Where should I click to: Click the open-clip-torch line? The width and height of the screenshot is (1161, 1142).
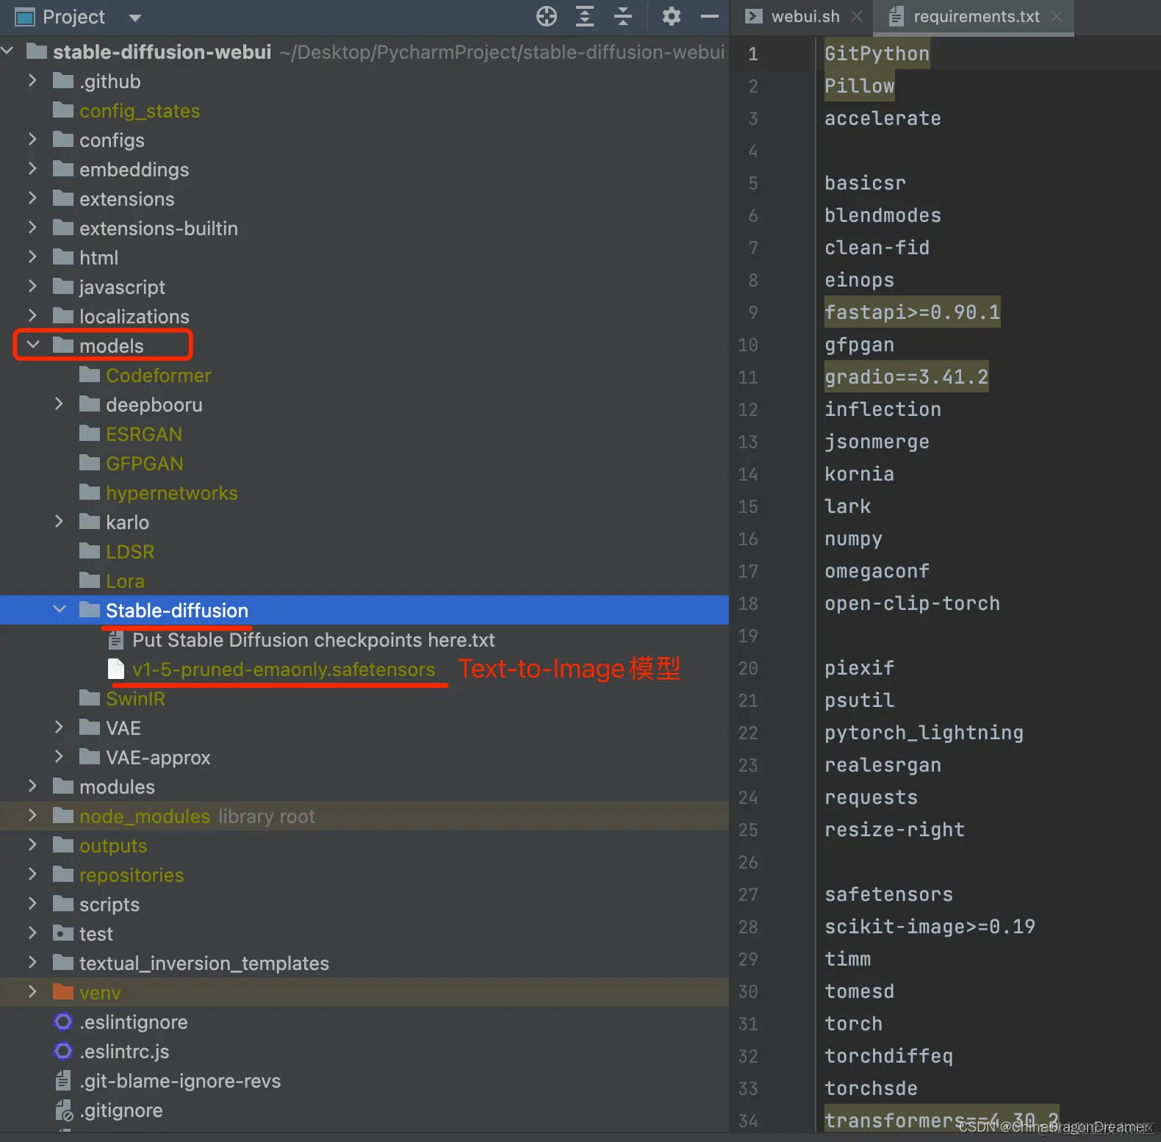[912, 603]
